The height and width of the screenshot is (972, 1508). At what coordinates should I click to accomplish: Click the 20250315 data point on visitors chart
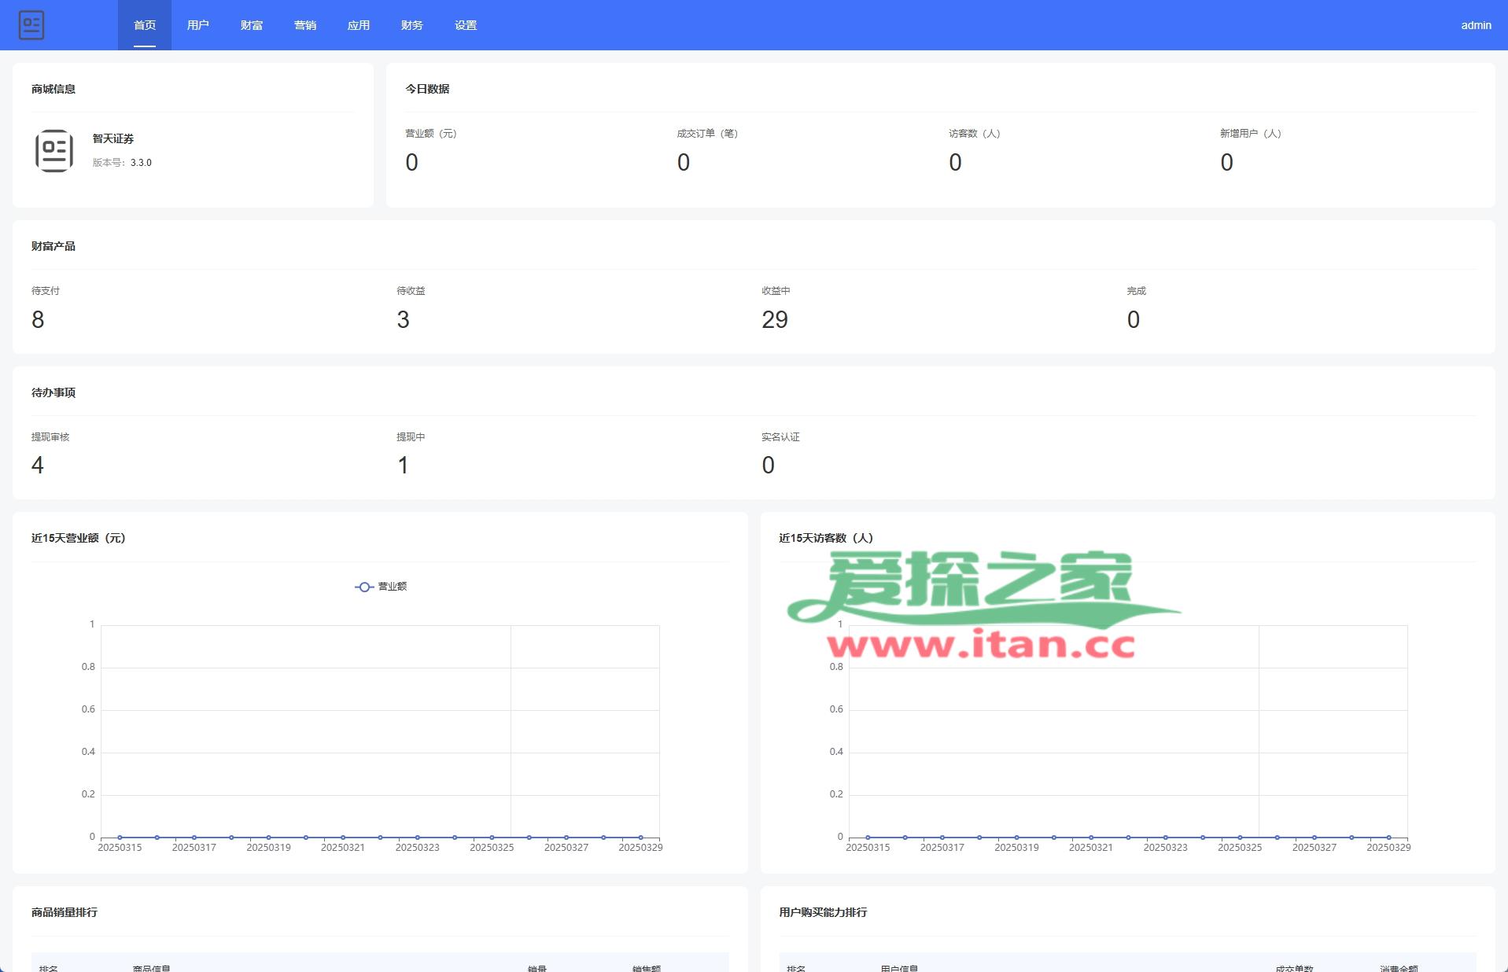868,838
